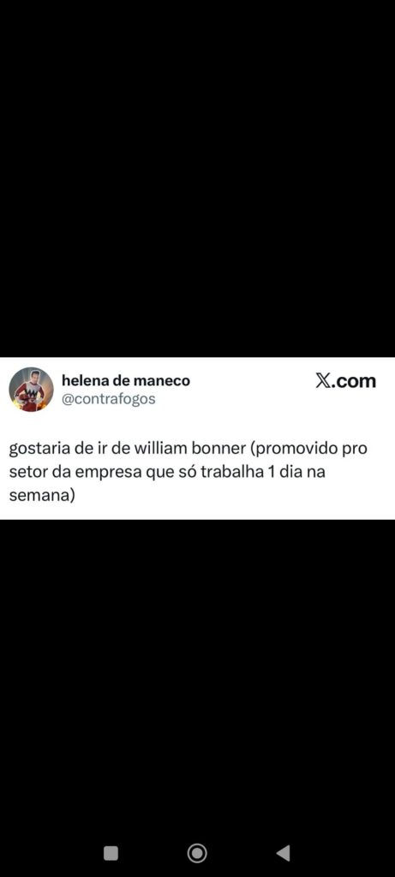Click the last word "semana)" of the tweet
Screen dimensions: 395x877
point(42,496)
